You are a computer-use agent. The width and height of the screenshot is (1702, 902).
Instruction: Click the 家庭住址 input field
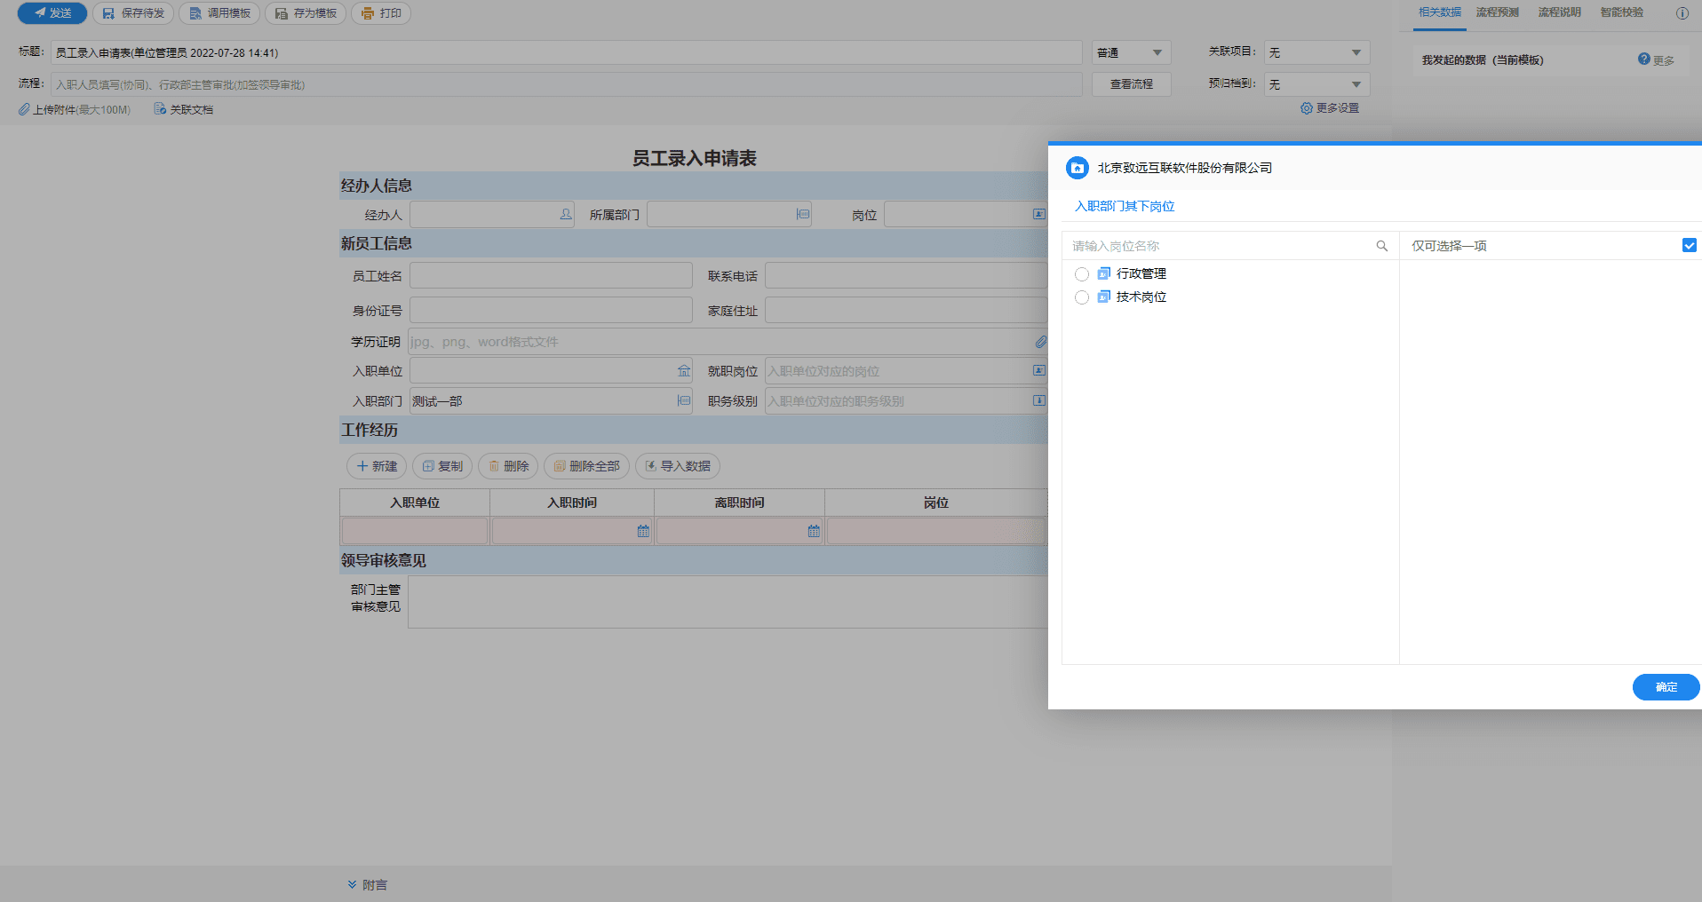(x=906, y=311)
